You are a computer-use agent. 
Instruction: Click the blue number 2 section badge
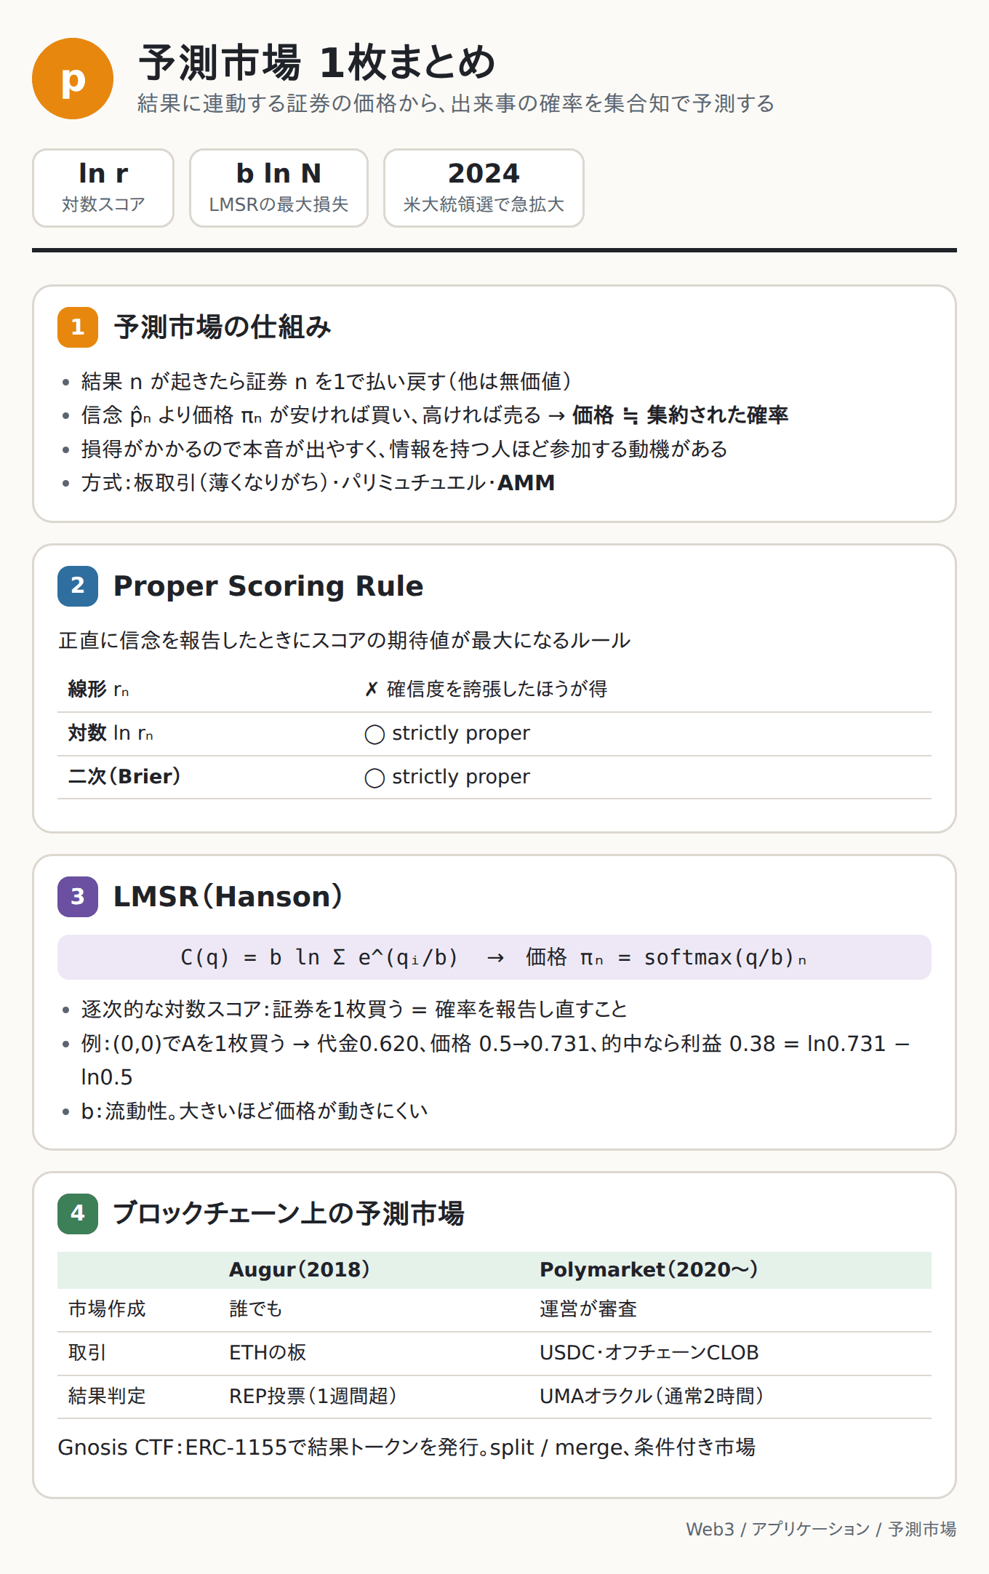[x=78, y=586]
